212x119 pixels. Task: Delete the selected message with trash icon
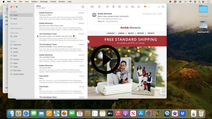[x=113, y=7]
